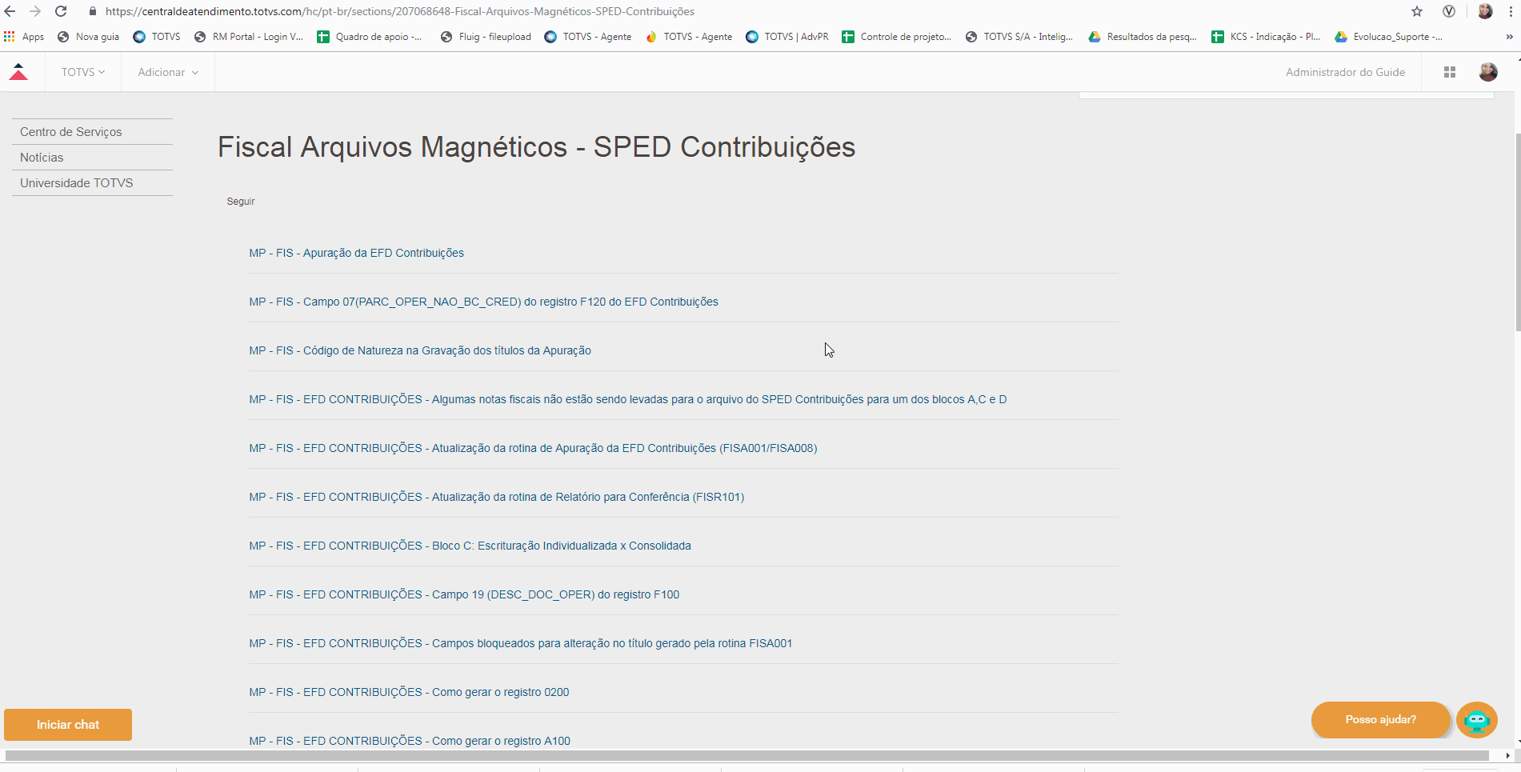Open Centro de Serviços in the sidebar
The width and height of the screenshot is (1521, 772).
pos(71,132)
